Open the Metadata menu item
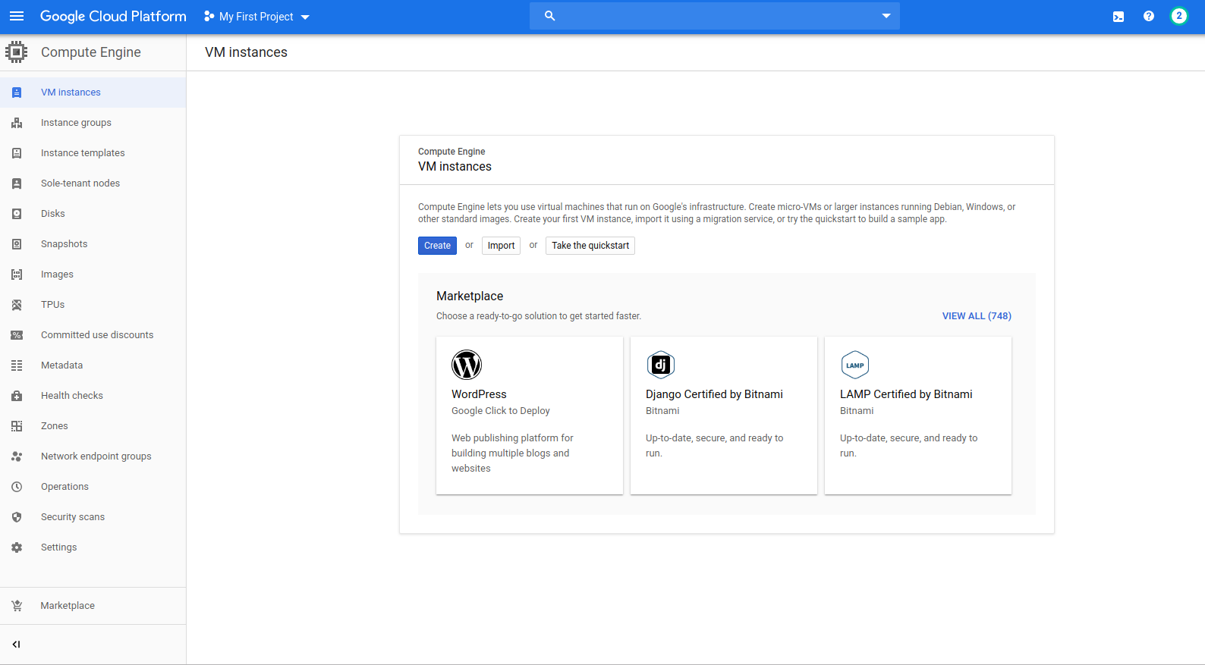The image size is (1205, 665). (93, 365)
